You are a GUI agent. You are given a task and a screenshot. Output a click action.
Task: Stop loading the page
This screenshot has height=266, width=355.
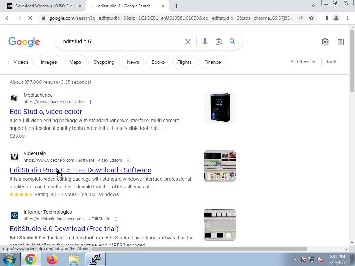(30, 18)
